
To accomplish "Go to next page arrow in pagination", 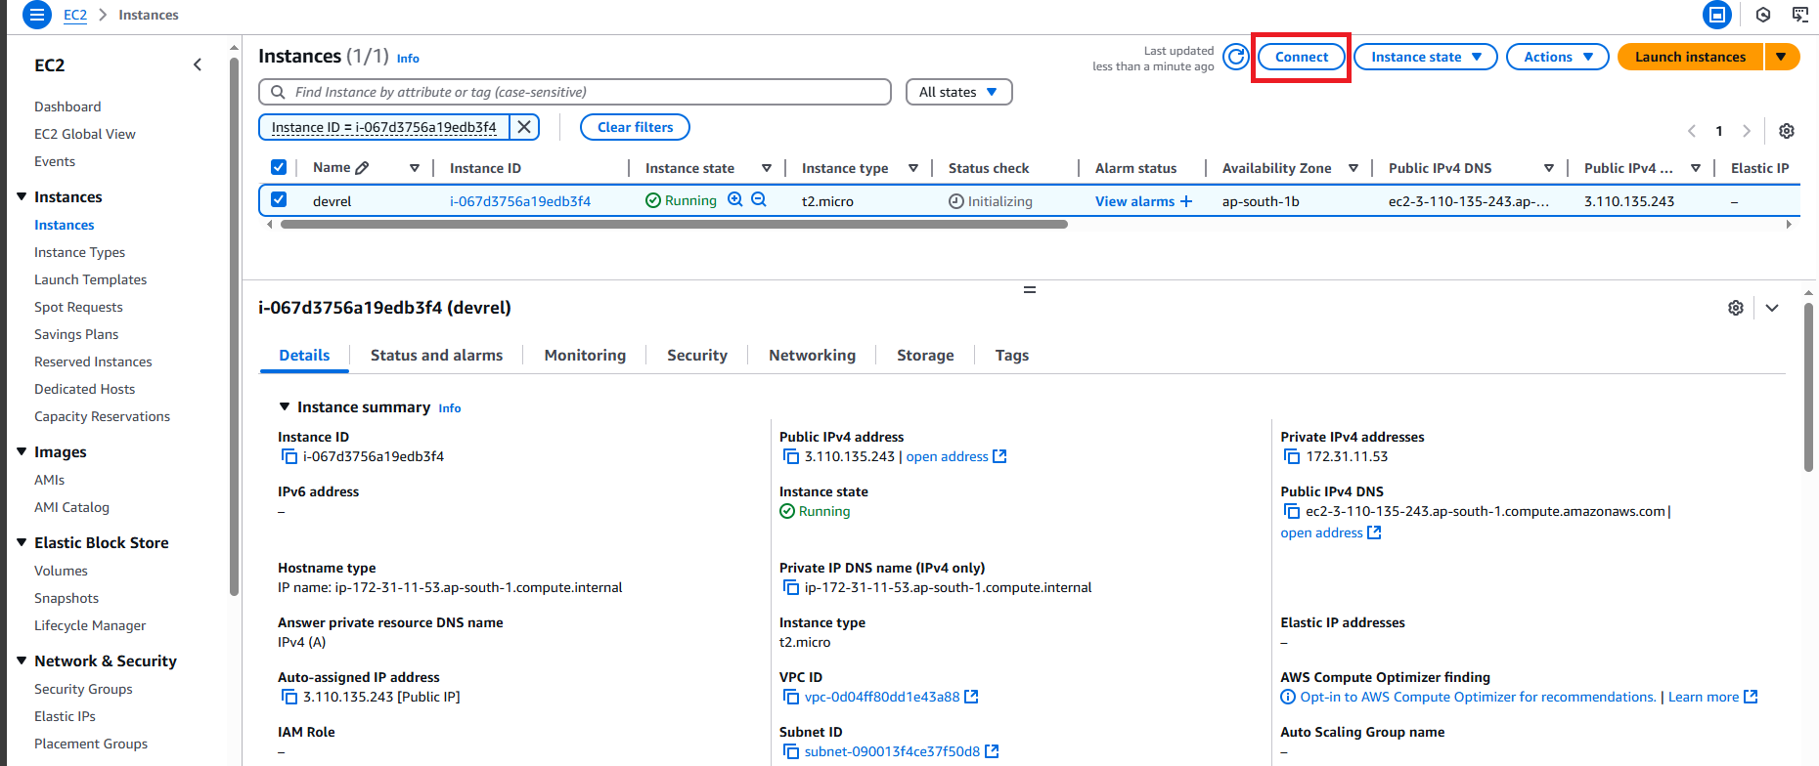I will [x=1747, y=131].
